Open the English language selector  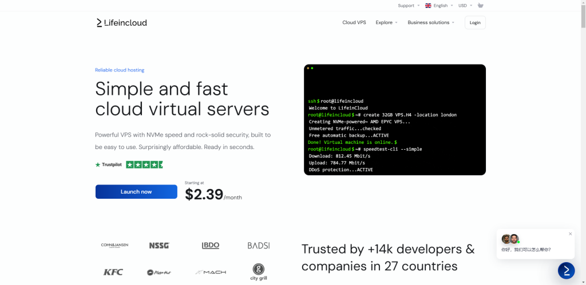point(438,6)
